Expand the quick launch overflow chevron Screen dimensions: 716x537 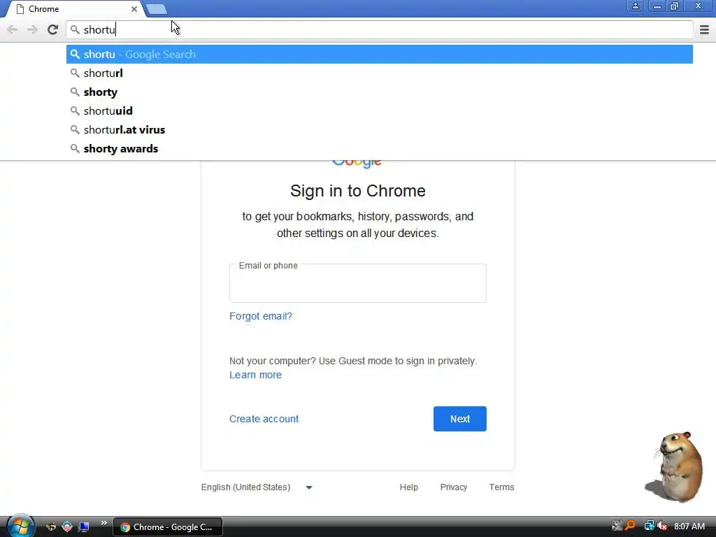tap(103, 523)
